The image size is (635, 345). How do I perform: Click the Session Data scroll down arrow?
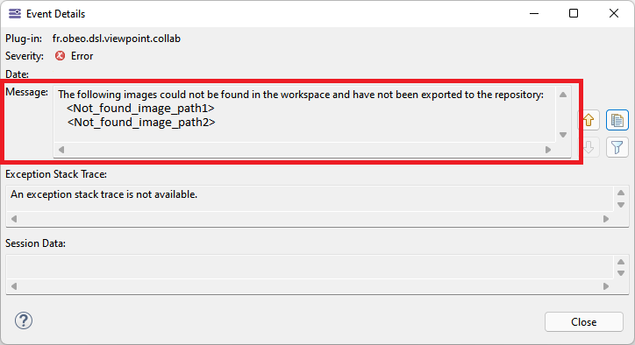click(x=621, y=273)
